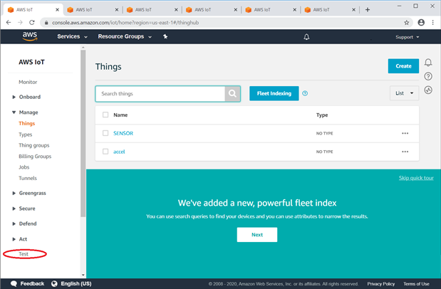Open the Support dropdown menu
Image resolution: width=441 pixels, height=289 pixels.
pos(408,37)
